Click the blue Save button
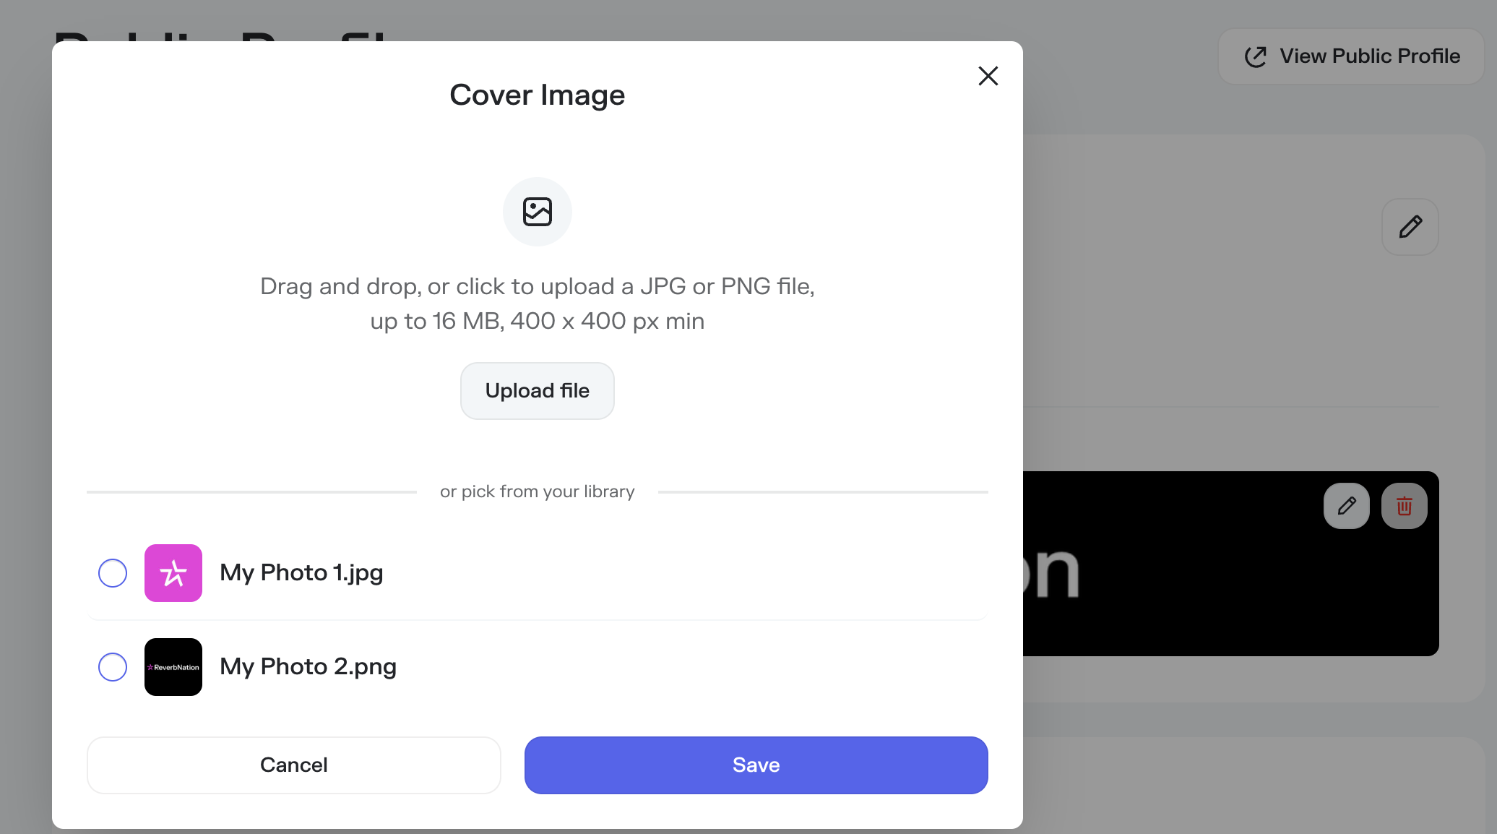This screenshot has width=1497, height=834. [756, 765]
